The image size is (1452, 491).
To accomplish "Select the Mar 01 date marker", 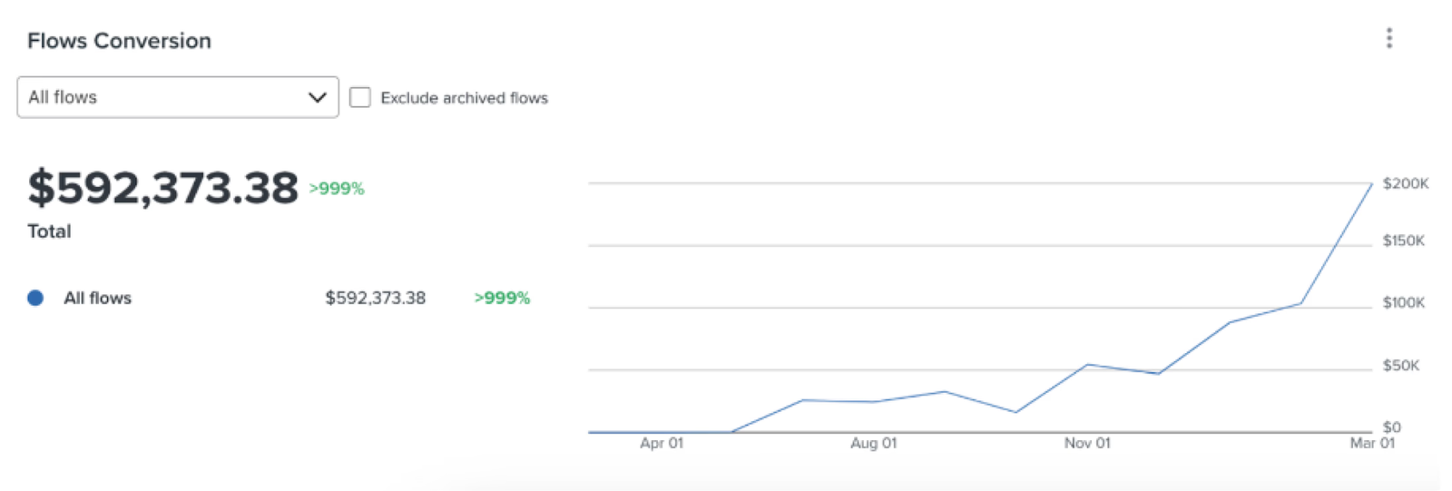I will [x=1371, y=443].
